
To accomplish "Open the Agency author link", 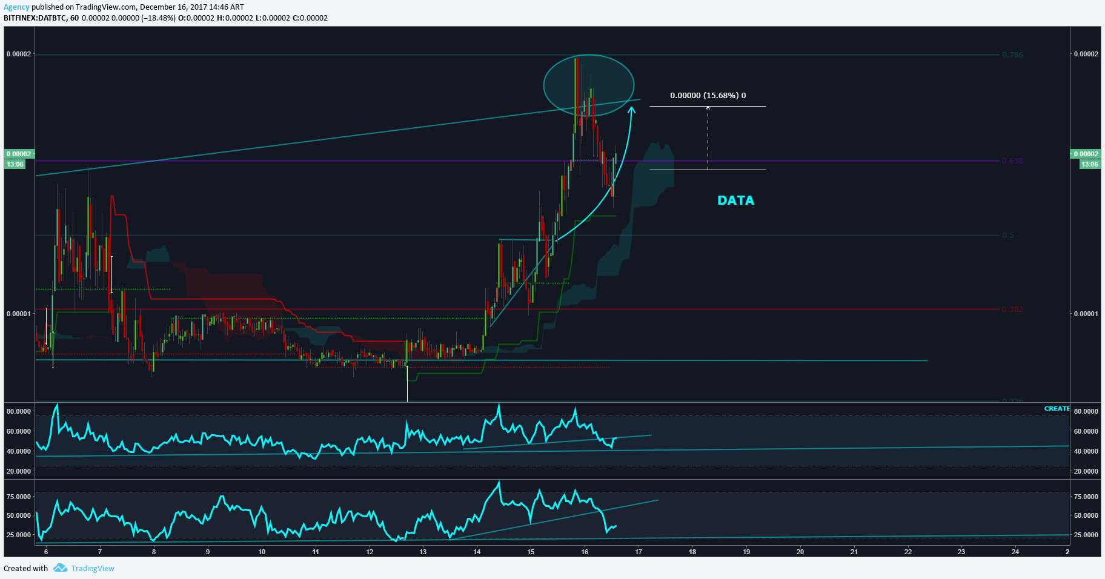I will tap(16, 7).
